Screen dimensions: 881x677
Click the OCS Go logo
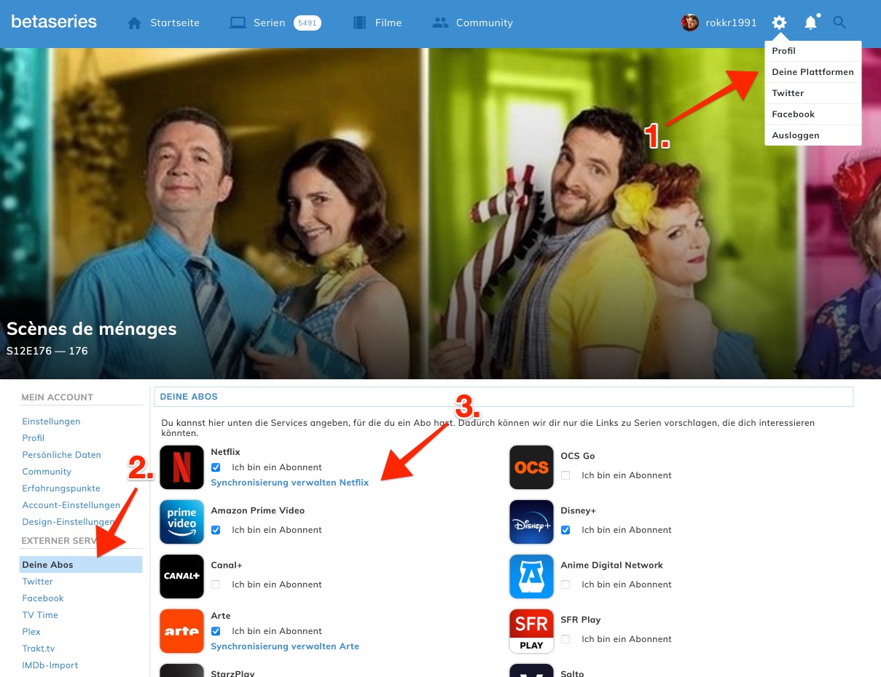click(531, 467)
